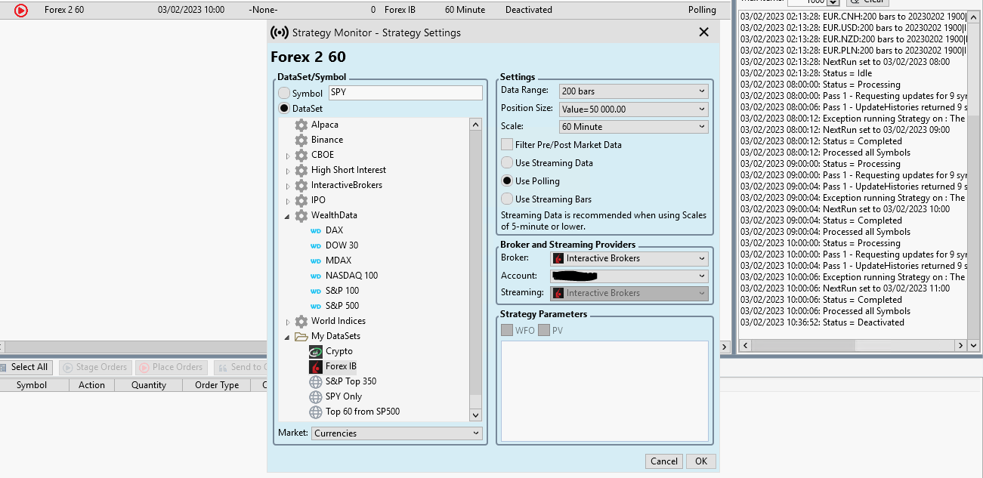
Task: Select the Crypto dataset icon
Action: point(316,351)
